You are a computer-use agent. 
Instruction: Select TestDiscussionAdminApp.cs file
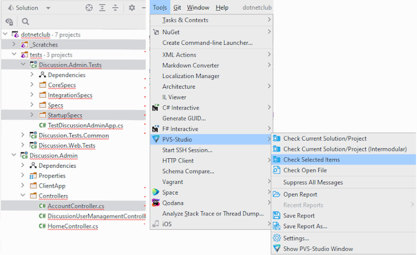pos(85,125)
